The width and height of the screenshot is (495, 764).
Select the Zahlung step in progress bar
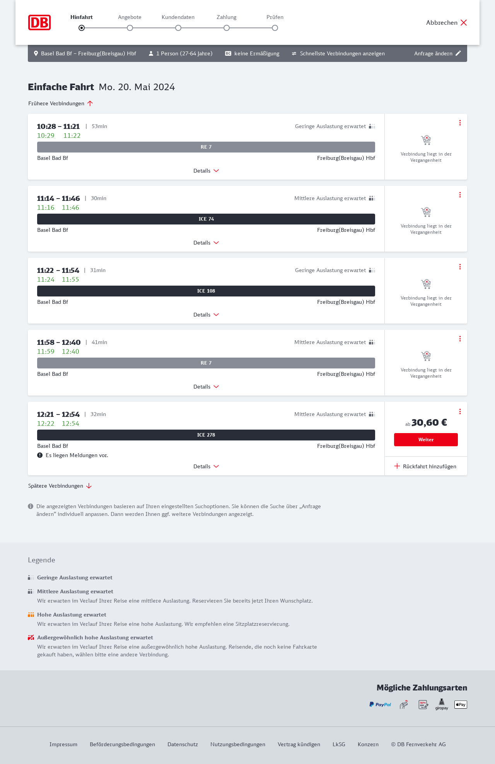[227, 28]
